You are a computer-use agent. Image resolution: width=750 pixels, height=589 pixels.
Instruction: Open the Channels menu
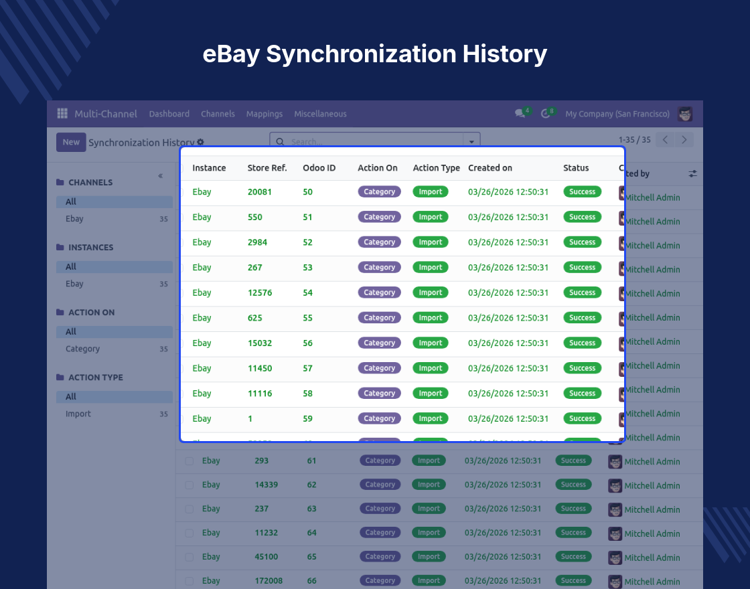pos(218,114)
